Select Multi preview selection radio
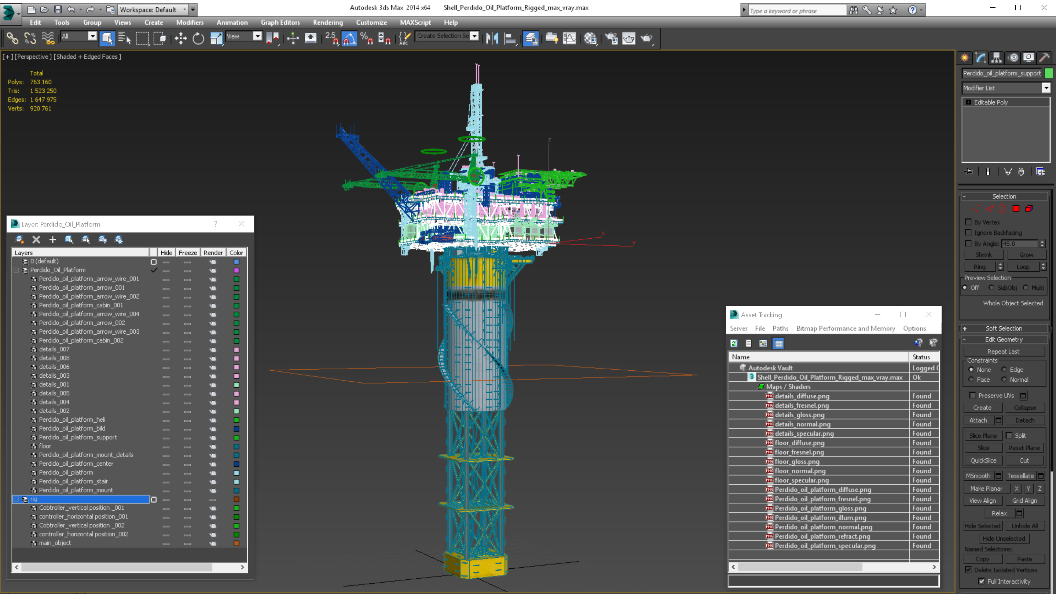The width and height of the screenshot is (1056, 594). pos(1025,287)
